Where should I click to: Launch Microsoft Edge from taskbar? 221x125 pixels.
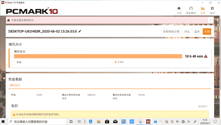pos(90,121)
